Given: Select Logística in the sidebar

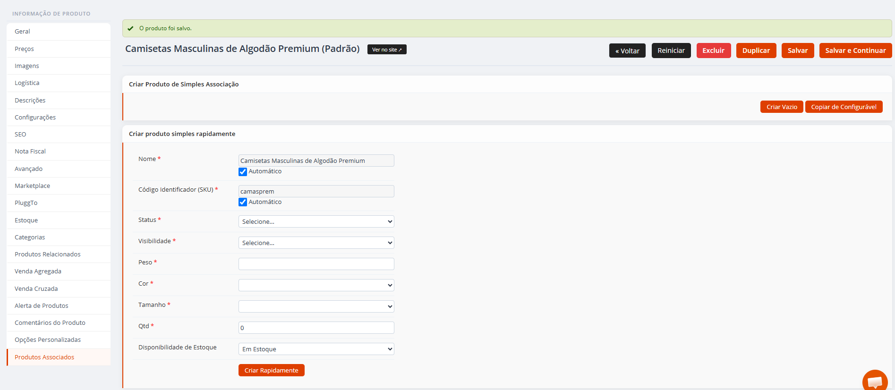Looking at the screenshot, I should pos(59,83).
